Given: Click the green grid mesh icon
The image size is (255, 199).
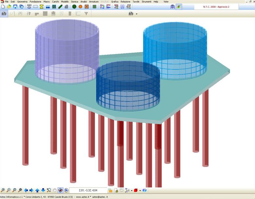Looking at the screenshot, I should pyautogui.click(x=95, y=7).
